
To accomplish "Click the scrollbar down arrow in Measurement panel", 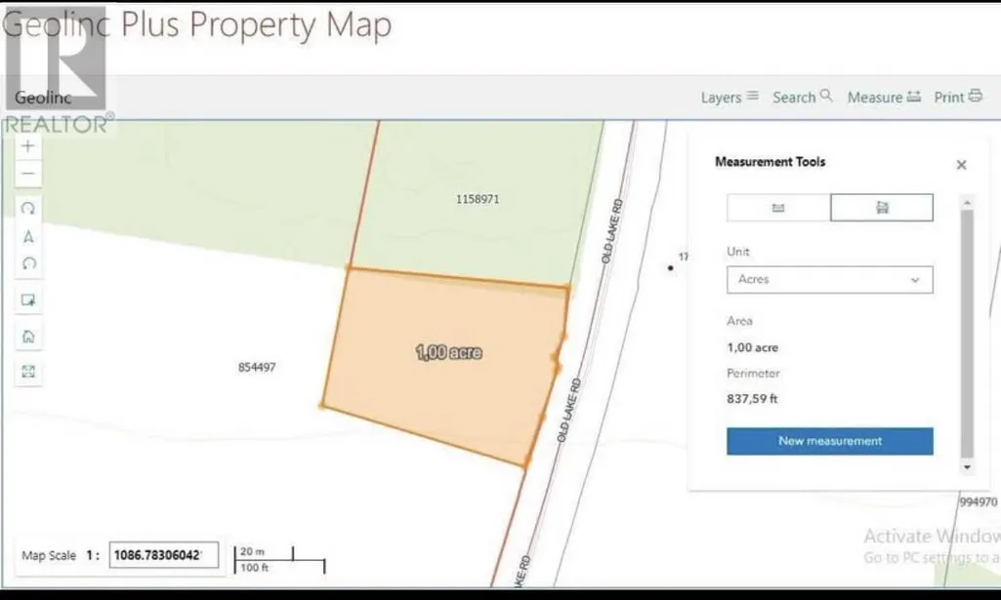I will (967, 467).
